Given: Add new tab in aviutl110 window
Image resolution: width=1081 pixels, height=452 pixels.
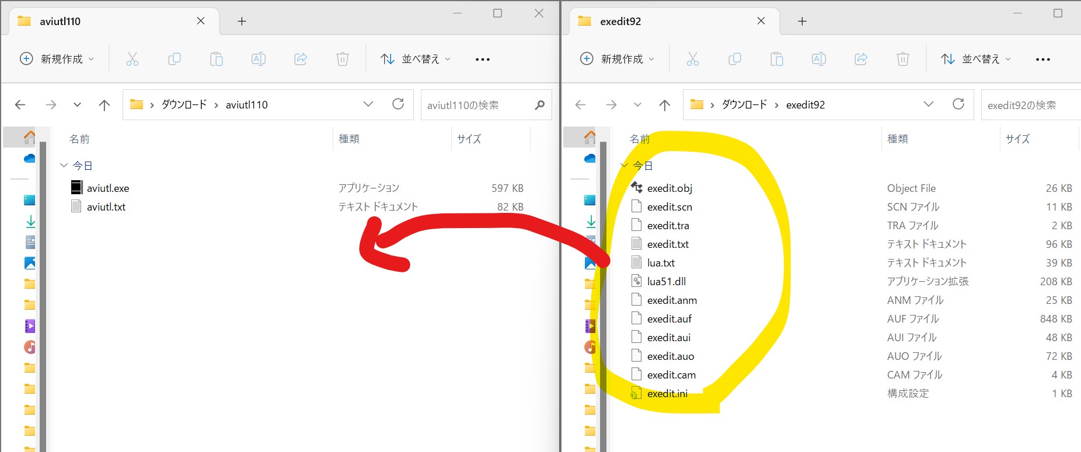Looking at the screenshot, I should point(242,22).
